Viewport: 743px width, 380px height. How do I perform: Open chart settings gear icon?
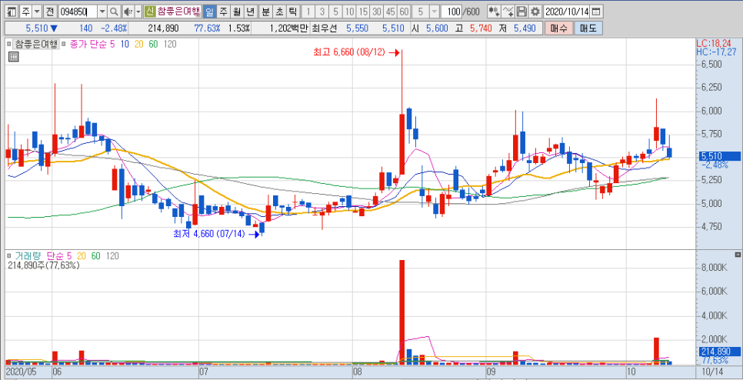tap(535, 12)
